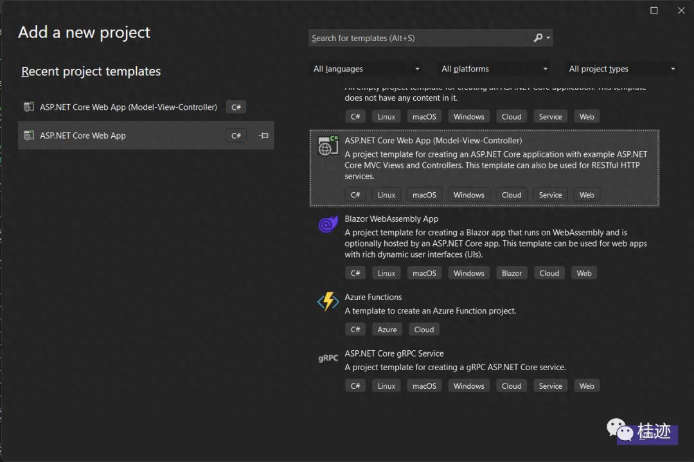Open the All languages dropdown
Image resolution: width=694 pixels, height=462 pixels.
(366, 69)
